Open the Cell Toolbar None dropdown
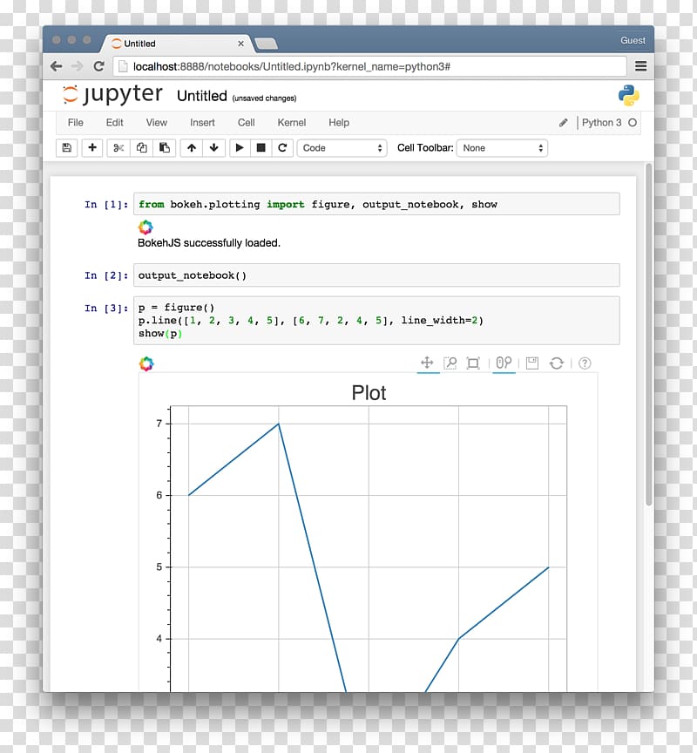Viewport: 697px width, 753px height. coord(502,148)
